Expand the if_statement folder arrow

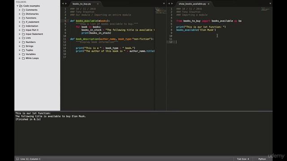coord(20,22)
